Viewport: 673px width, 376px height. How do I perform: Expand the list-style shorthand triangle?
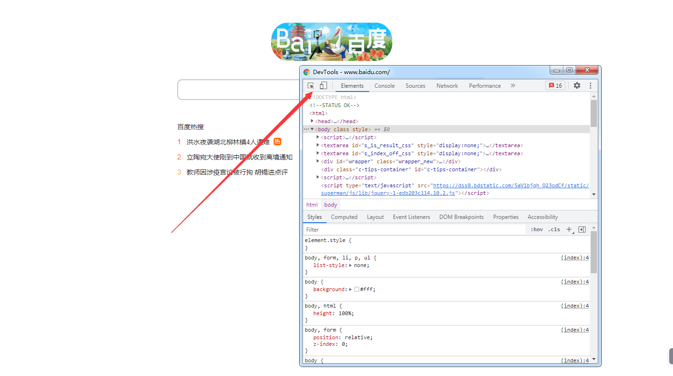point(351,265)
